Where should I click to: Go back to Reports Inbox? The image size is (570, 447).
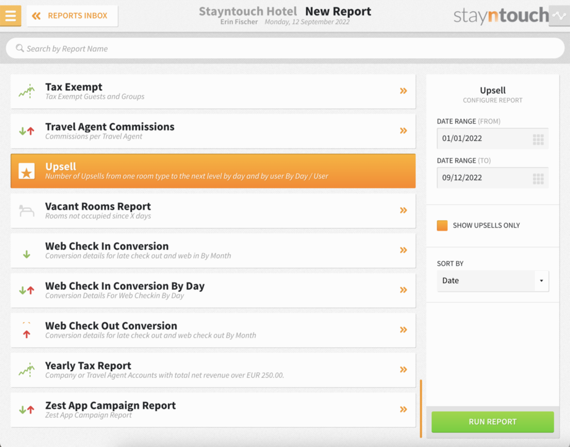(x=72, y=15)
